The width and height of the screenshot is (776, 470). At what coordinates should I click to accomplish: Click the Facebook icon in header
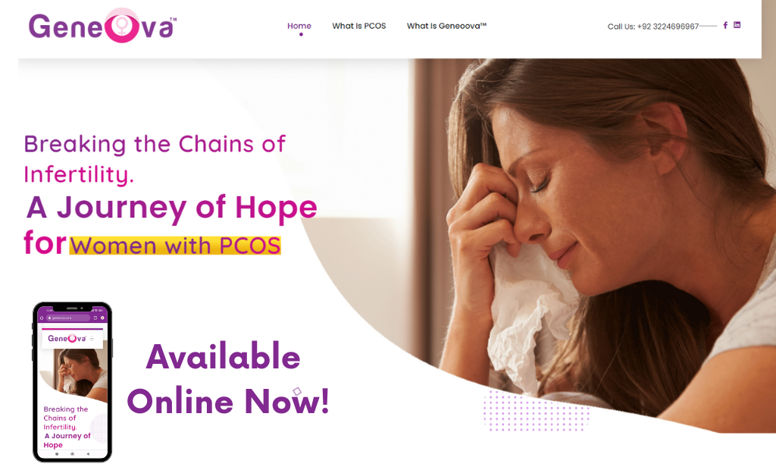[x=725, y=25]
